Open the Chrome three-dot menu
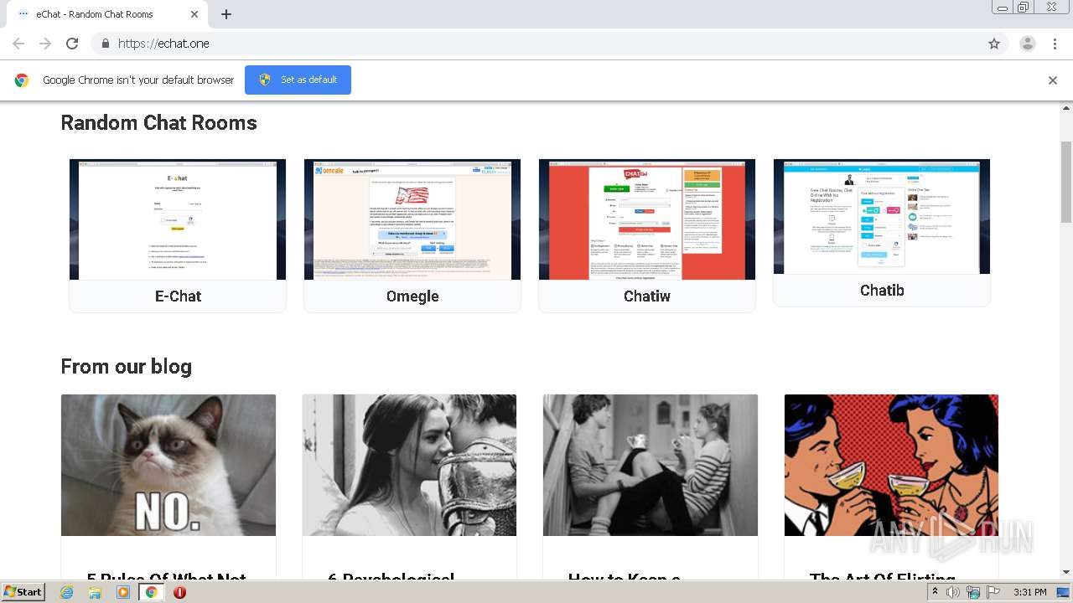The image size is (1073, 603). (x=1055, y=44)
